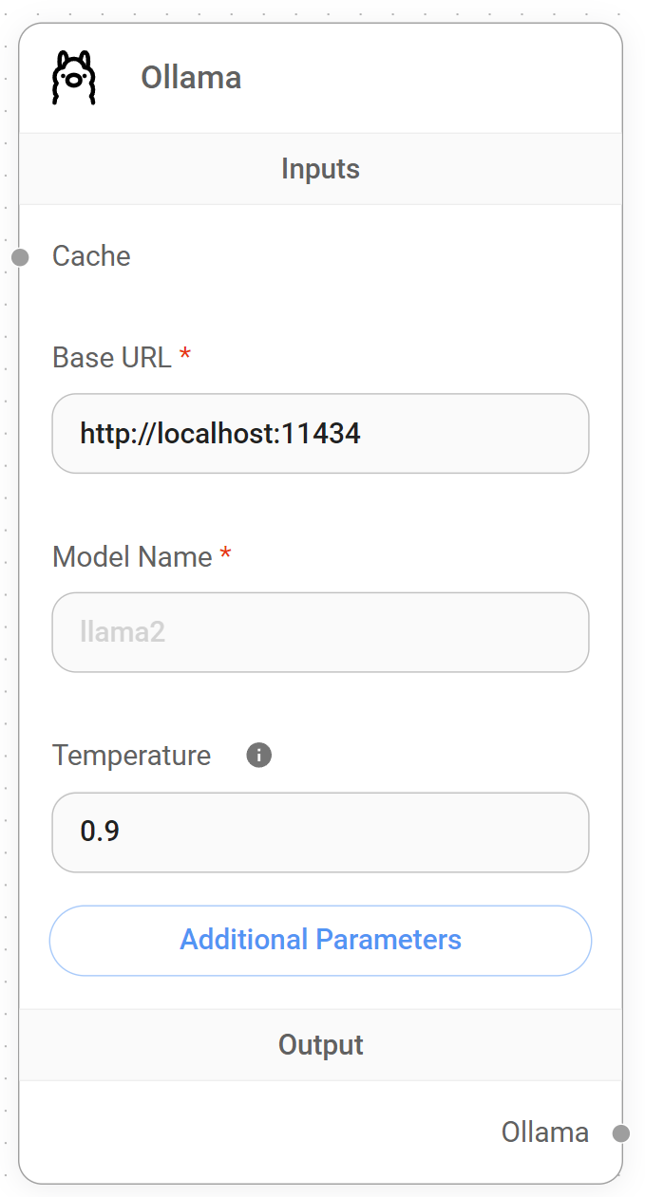Image resolution: width=645 pixels, height=1197 pixels.
Task: Select the Ollama node title text
Action: (191, 78)
